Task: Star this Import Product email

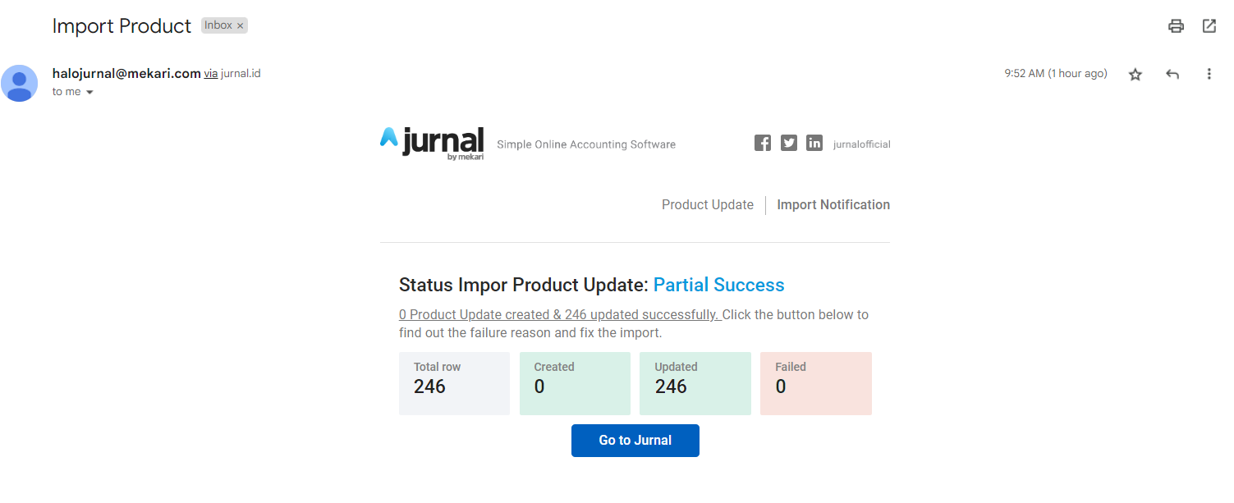Action: [x=1135, y=75]
